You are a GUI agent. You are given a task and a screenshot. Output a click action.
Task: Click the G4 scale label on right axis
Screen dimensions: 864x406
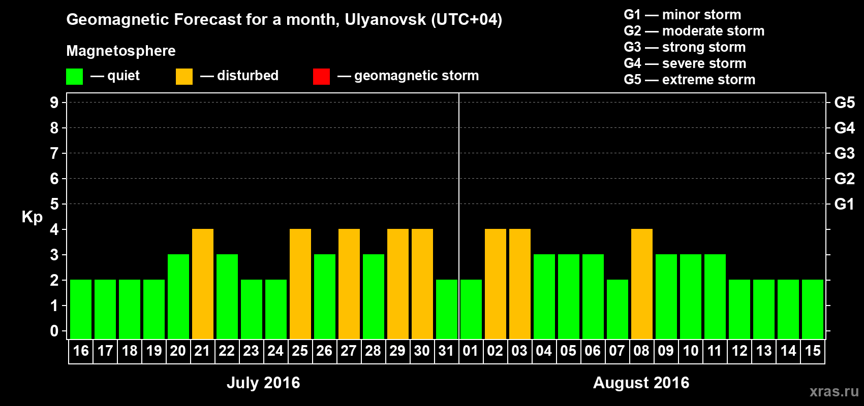pos(845,128)
